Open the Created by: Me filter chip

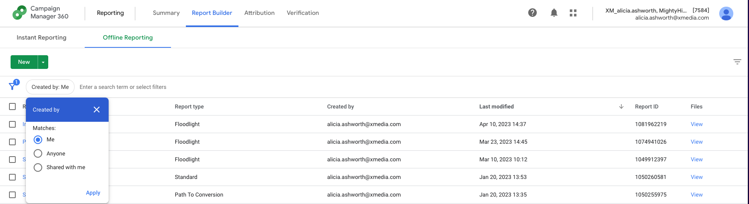[x=50, y=87]
